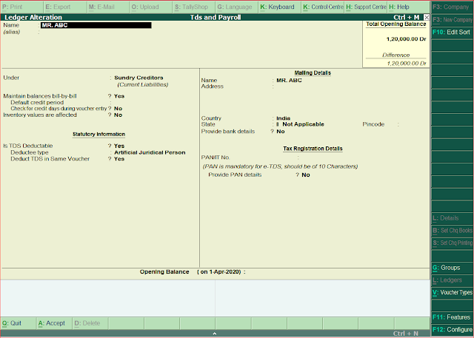Click the Mailing Details heading

313,73
